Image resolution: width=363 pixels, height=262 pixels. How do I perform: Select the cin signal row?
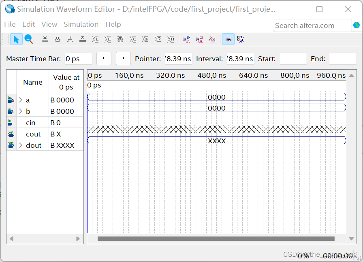45,122
